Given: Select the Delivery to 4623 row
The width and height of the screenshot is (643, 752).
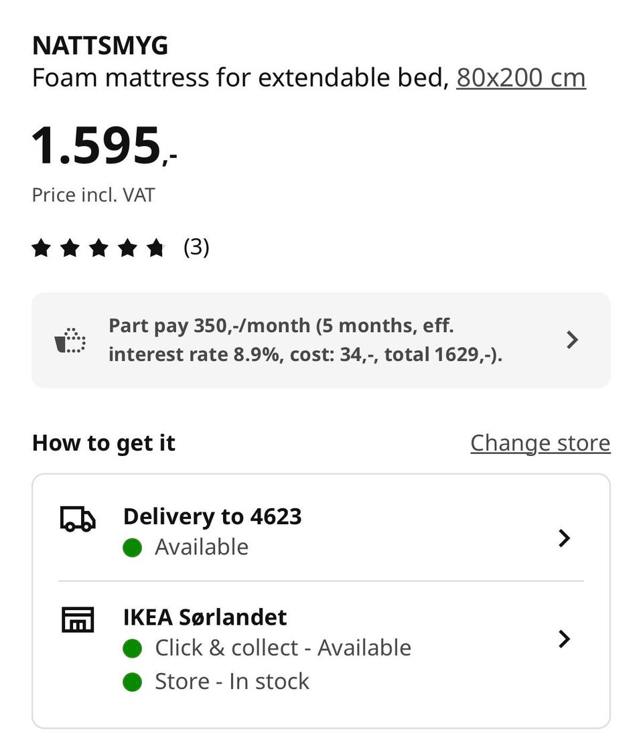Looking at the screenshot, I should tap(321, 532).
